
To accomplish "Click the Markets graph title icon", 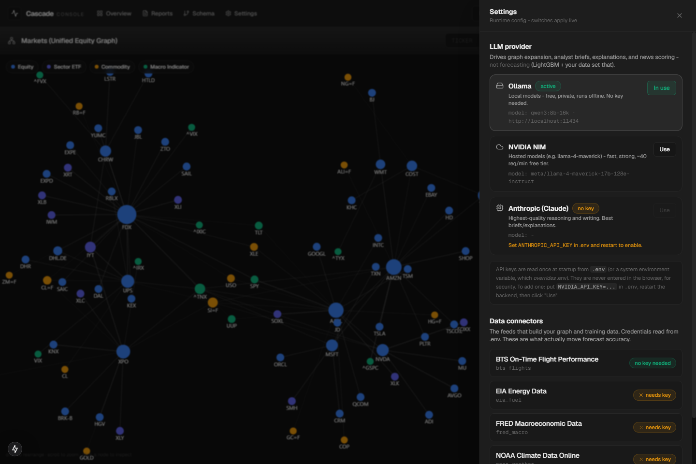I will [x=12, y=41].
